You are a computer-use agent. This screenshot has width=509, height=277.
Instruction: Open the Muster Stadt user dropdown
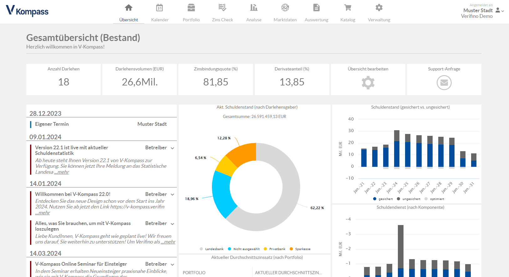500,11
